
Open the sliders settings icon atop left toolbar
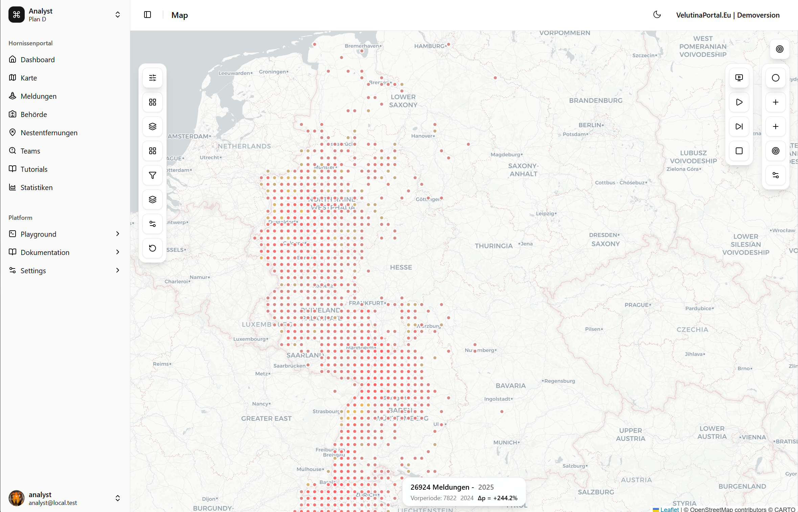[153, 78]
